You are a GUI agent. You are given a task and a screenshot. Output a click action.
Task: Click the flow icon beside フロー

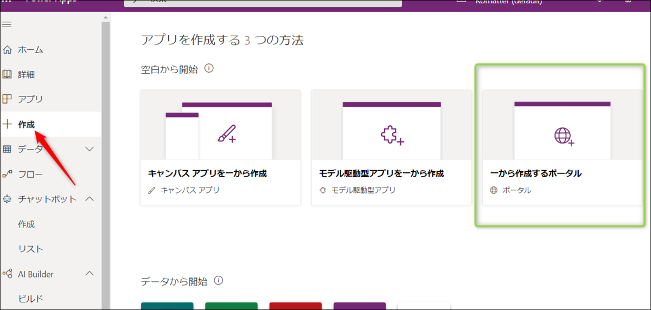pos(7,174)
